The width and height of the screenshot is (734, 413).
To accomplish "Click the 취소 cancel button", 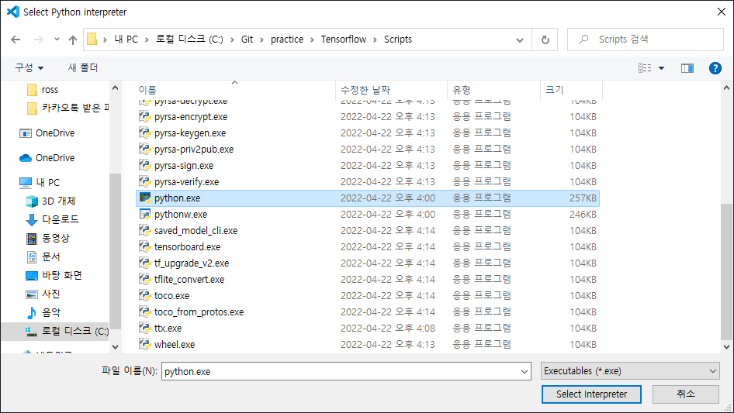I will (x=686, y=394).
